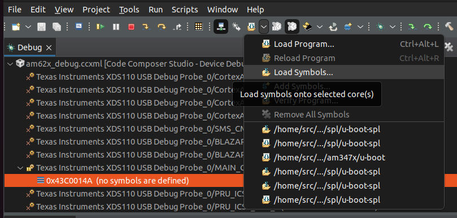Select the 0x43C0014A stack frame row
The image size is (457, 218).
pos(124,181)
